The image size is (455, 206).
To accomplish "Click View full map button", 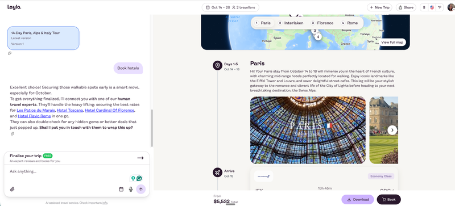I will [x=392, y=43].
